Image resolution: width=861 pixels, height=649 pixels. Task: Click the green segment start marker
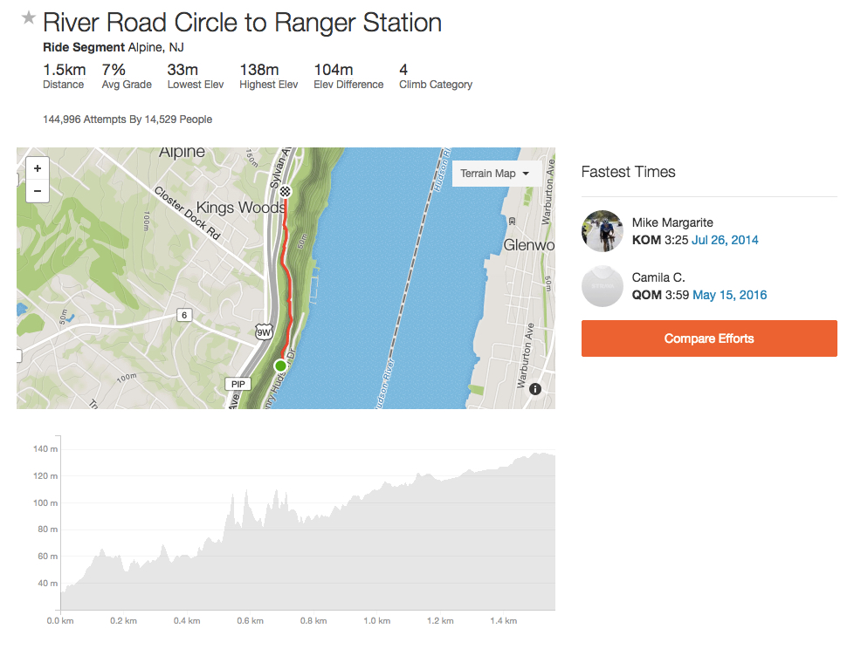point(279,365)
